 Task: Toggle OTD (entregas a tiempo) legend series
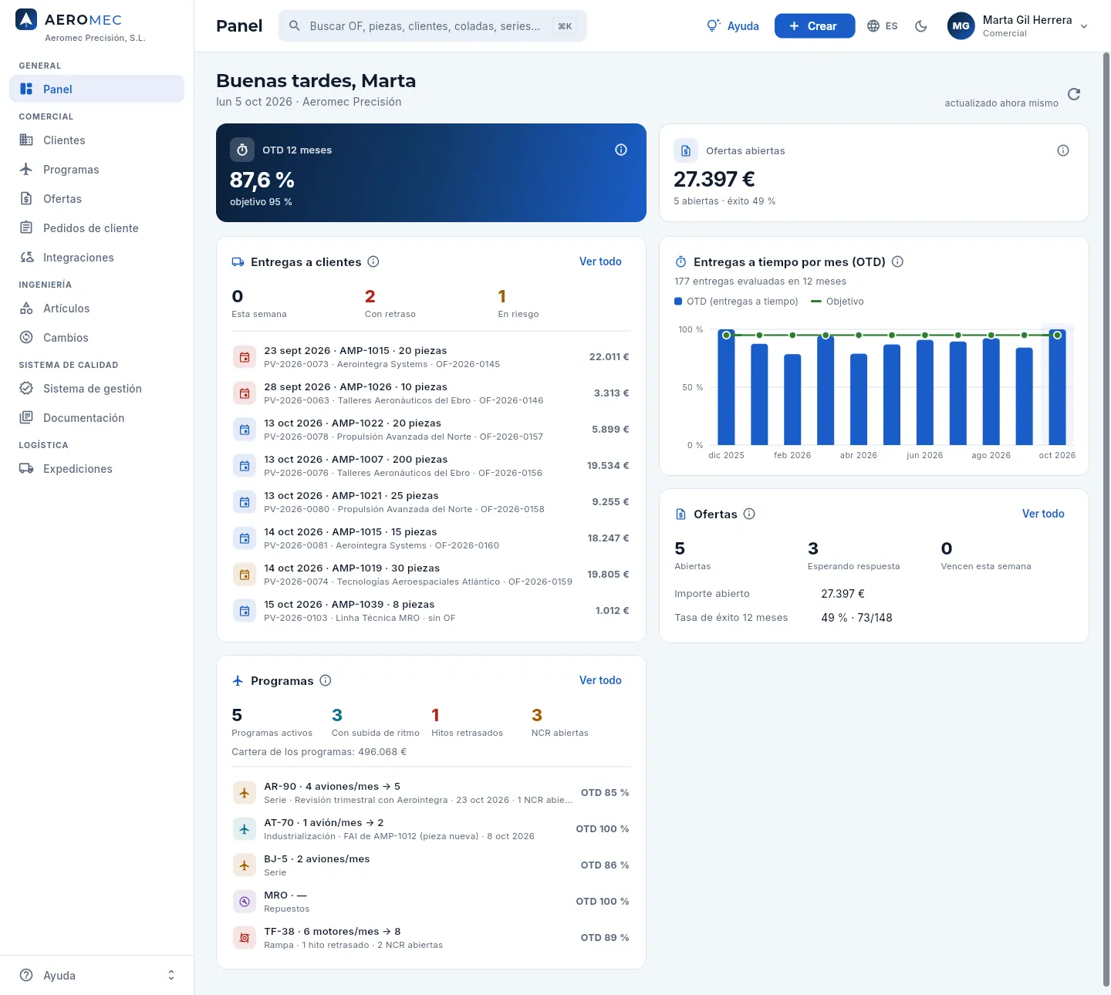736,302
